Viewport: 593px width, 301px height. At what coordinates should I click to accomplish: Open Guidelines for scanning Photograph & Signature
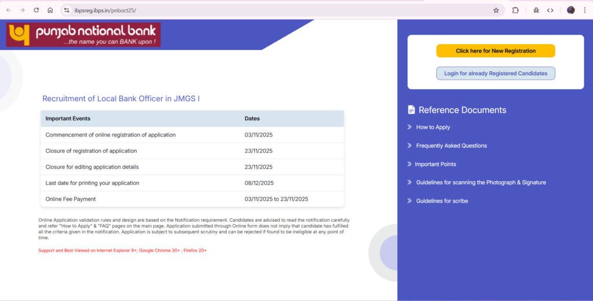click(x=481, y=182)
